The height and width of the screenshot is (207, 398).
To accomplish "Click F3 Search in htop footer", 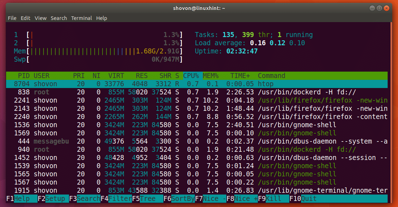I will (x=85, y=199).
